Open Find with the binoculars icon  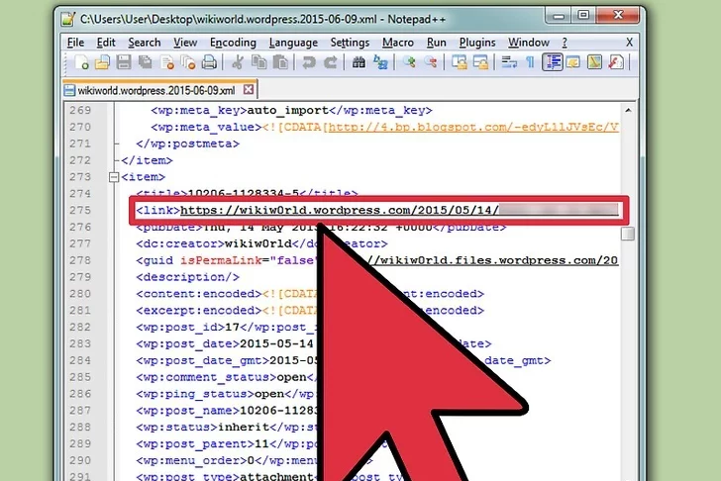(359, 62)
